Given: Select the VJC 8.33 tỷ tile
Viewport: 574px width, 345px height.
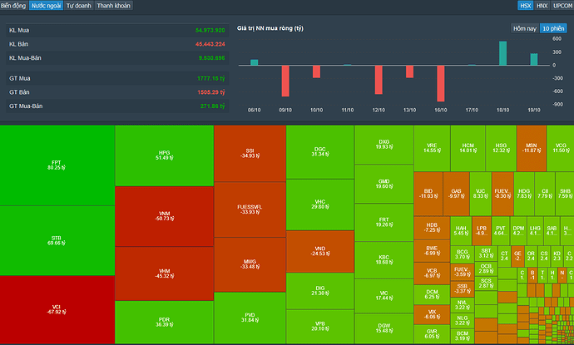Looking at the screenshot, I should click(x=480, y=194).
